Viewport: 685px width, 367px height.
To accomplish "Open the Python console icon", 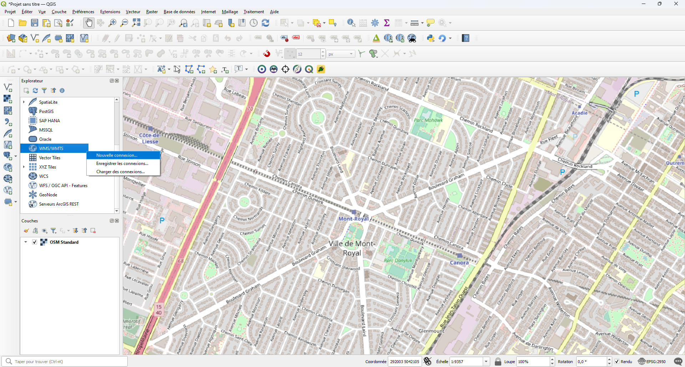I will tap(431, 38).
